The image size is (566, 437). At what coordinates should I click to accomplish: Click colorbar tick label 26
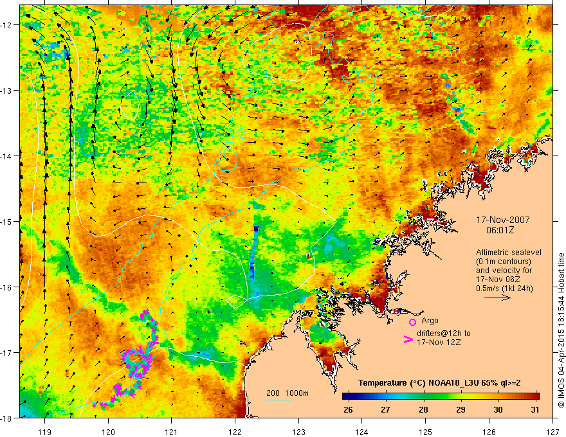coord(348,409)
